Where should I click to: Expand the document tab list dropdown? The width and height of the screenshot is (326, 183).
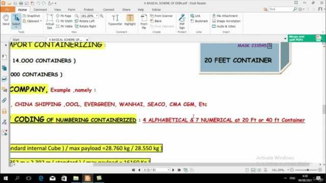pos(285,39)
